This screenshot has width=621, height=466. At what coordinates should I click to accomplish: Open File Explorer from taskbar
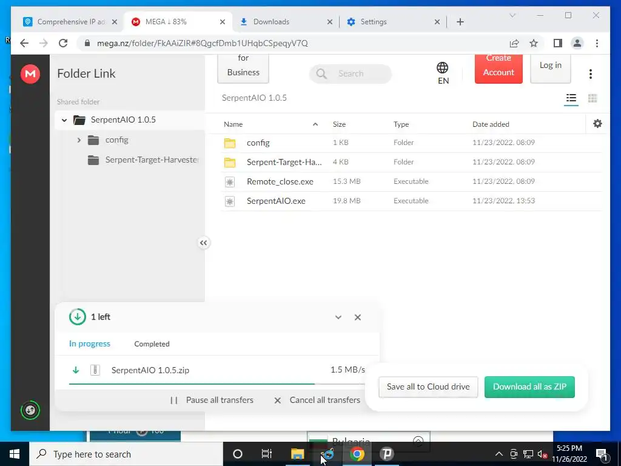[x=297, y=454]
